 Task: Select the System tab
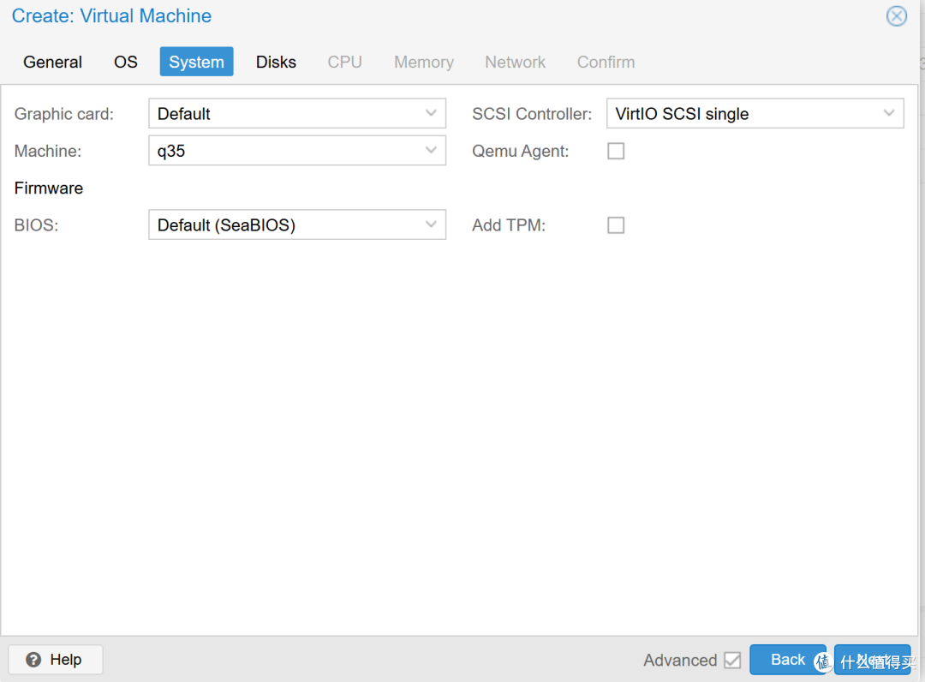click(196, 62)
